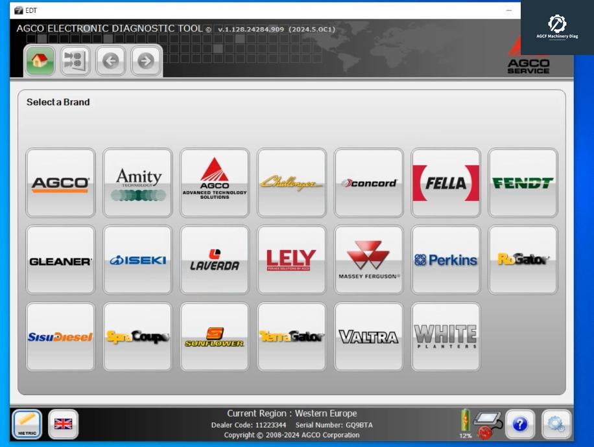Click the adapter disconnected status icon
The height and width of the screenshot is (447, 594).
click(486, 424)
